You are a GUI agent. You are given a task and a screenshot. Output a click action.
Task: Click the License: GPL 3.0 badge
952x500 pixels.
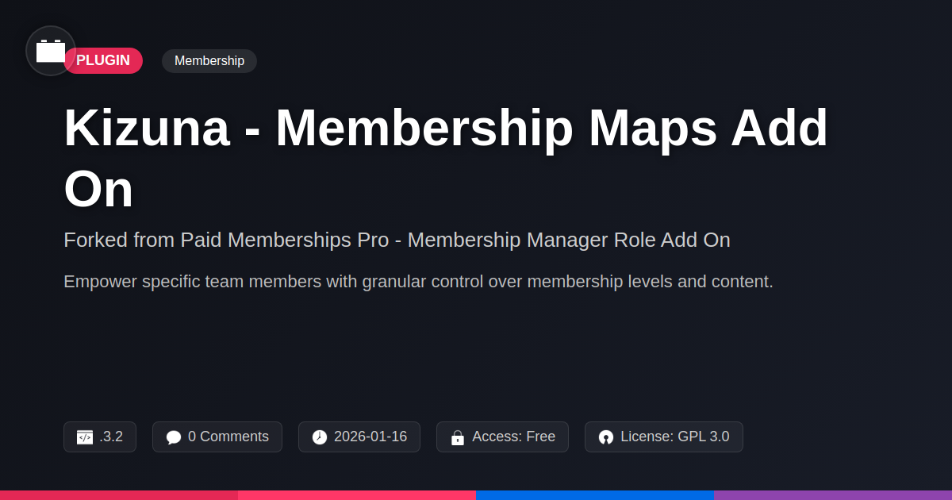click(x=664, y=437)
